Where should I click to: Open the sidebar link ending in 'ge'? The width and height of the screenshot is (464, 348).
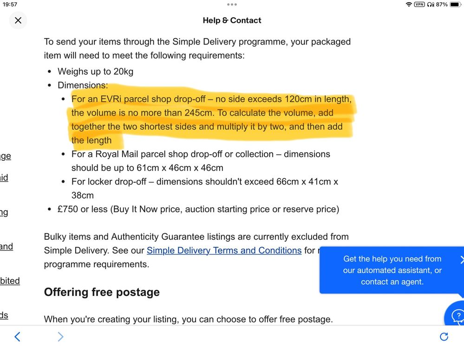[5, 156]
